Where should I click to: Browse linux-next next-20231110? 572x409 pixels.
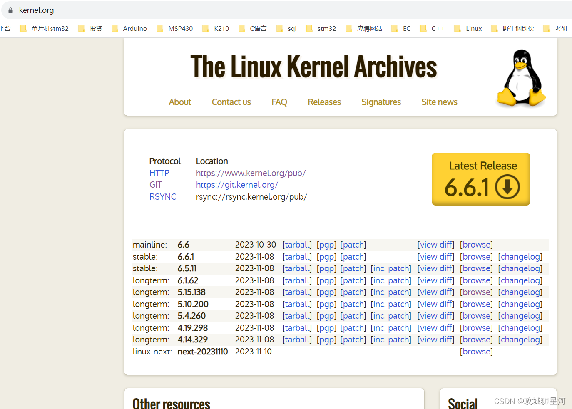coord(476,352)
